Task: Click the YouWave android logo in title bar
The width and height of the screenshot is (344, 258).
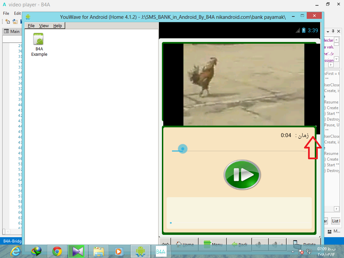Action: (x=28, y=16)
